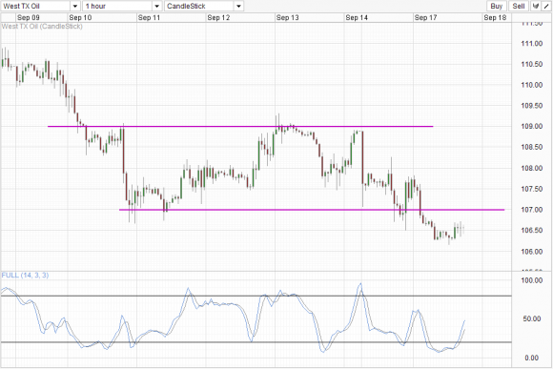Click the 107.50 price axis label
553x369 pixels.
click(531, 189)
